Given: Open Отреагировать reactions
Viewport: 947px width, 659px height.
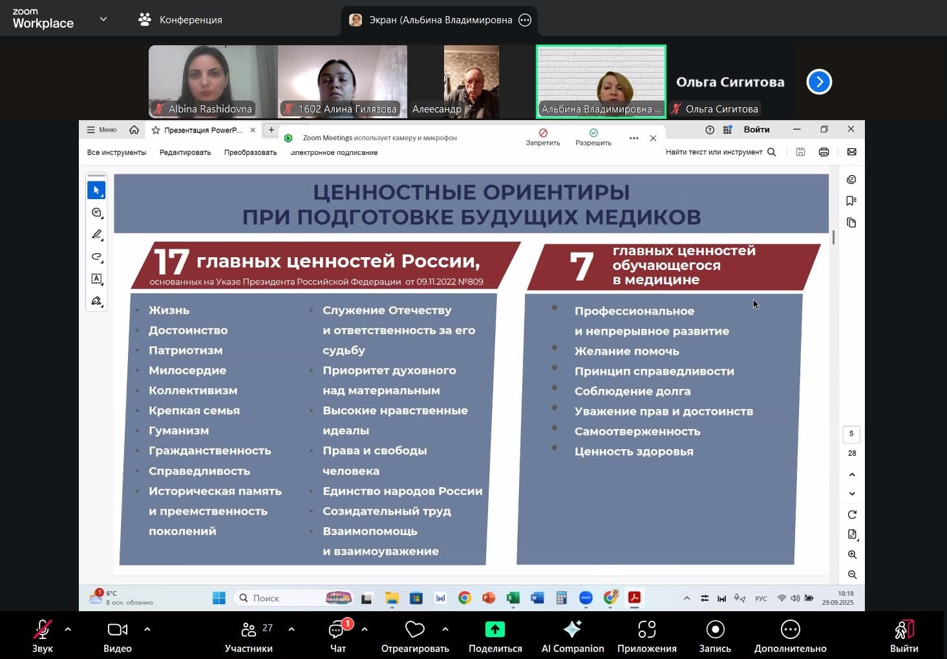Looking at the screenshot, I should point(415,636).
